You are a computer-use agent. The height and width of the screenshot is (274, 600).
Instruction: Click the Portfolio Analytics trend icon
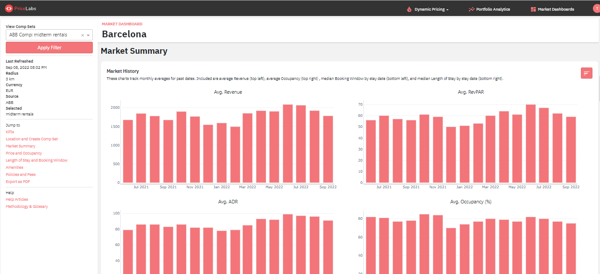point(471,9)
